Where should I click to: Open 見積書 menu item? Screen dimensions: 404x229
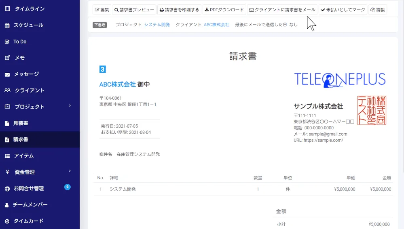tap(40, 123)
